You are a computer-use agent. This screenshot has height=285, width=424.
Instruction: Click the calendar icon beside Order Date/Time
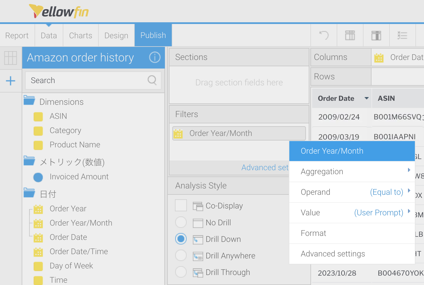pos(38,252)
